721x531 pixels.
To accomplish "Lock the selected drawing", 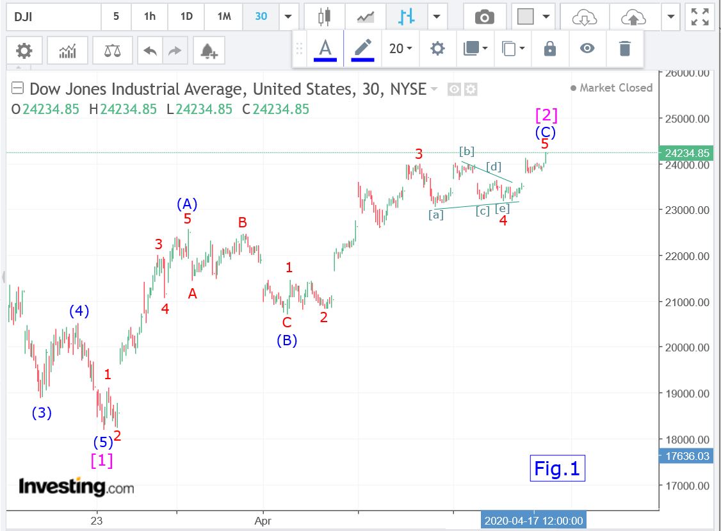I will coord(550,48).
